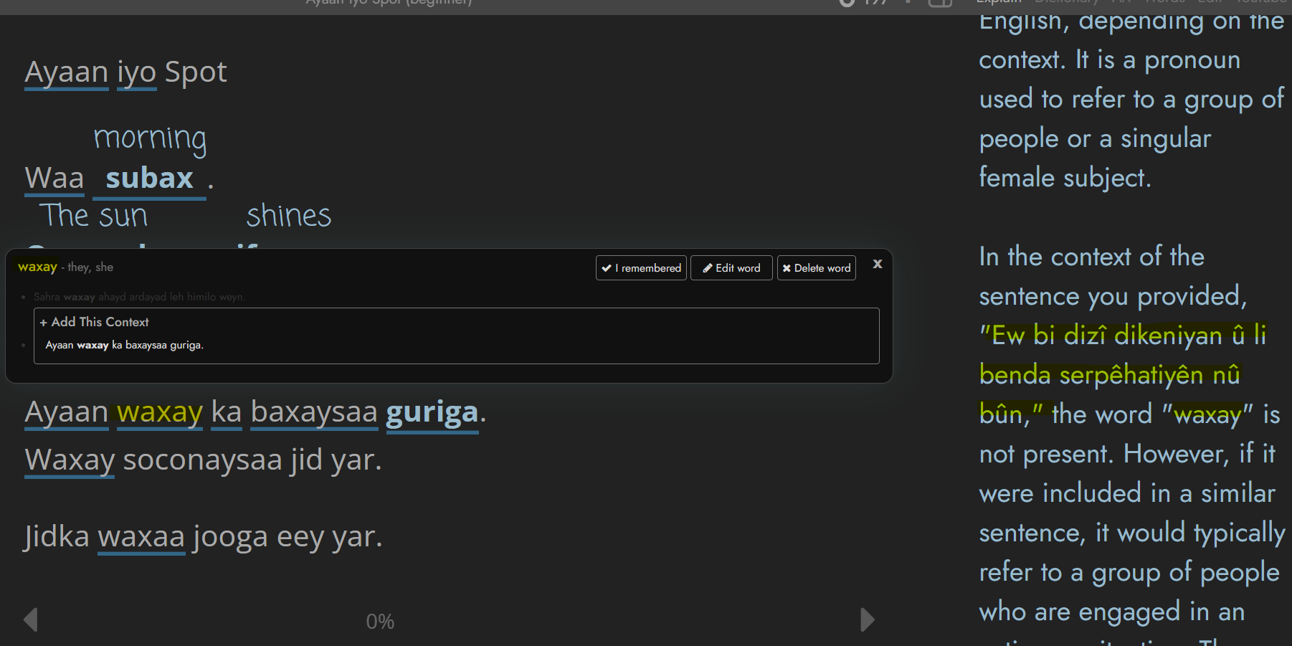Open Edit word for waxay

pos(731,268)
